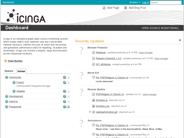This screenshot has height=138, width=184.
Task: Open the thickbox.js attachment link
Action: click(102, 100)
